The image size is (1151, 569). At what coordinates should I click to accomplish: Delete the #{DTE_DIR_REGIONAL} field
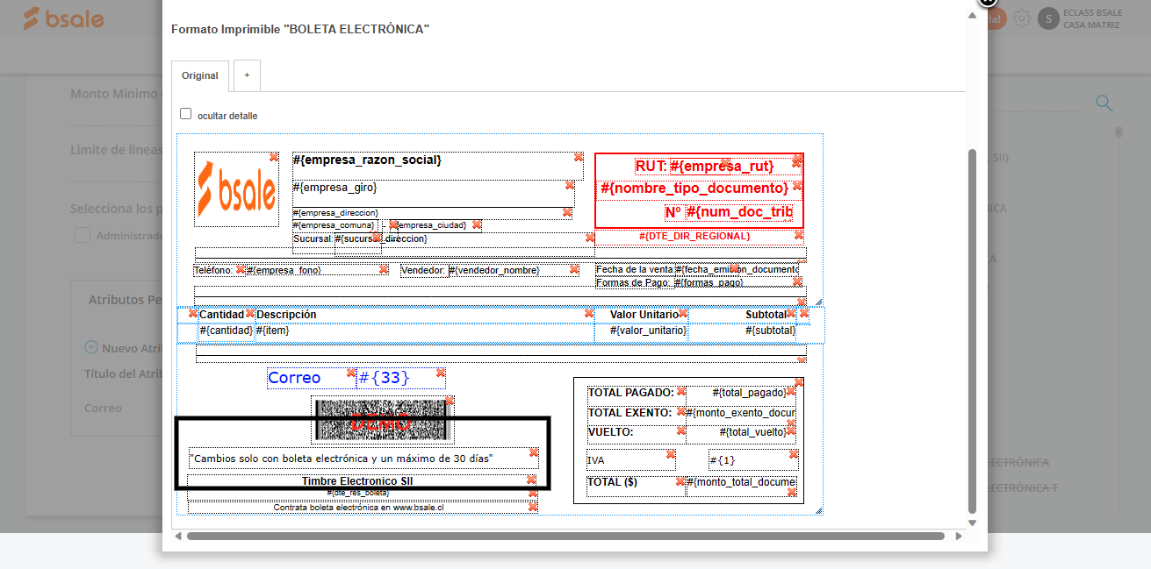click(797, 235)
